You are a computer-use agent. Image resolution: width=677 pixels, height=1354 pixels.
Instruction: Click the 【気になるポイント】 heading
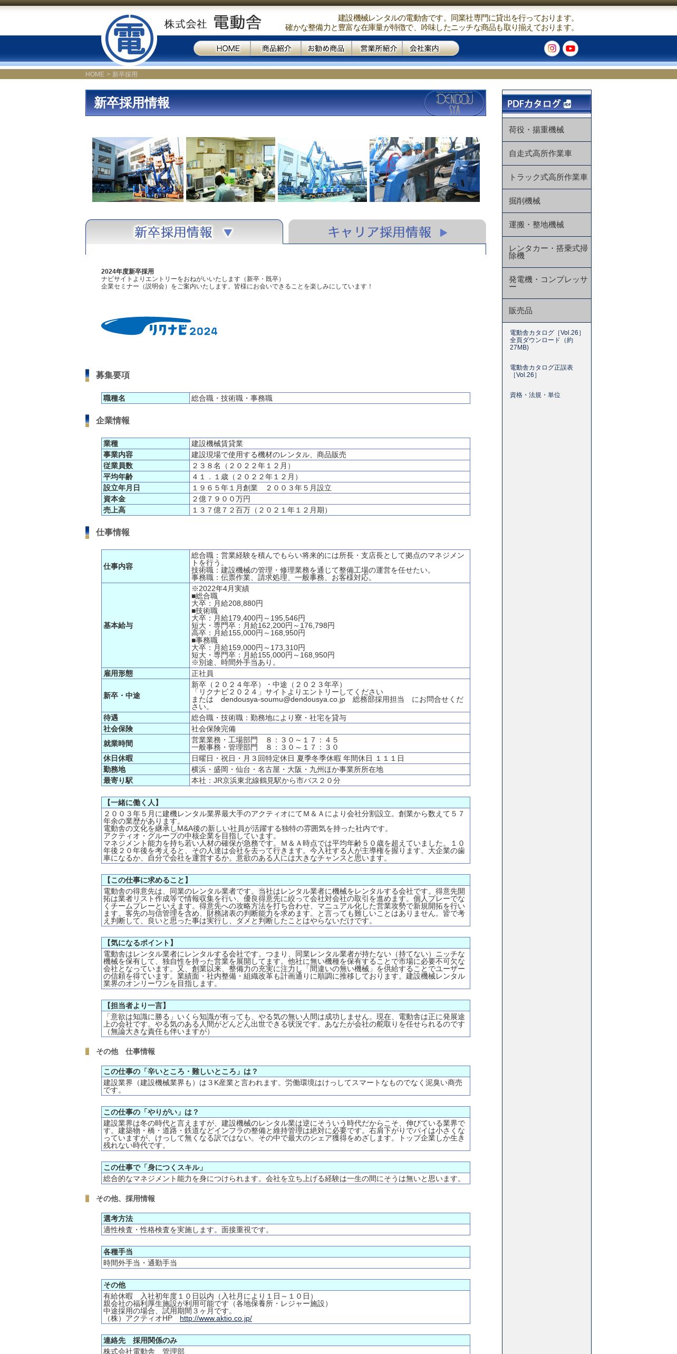point(285,943)
